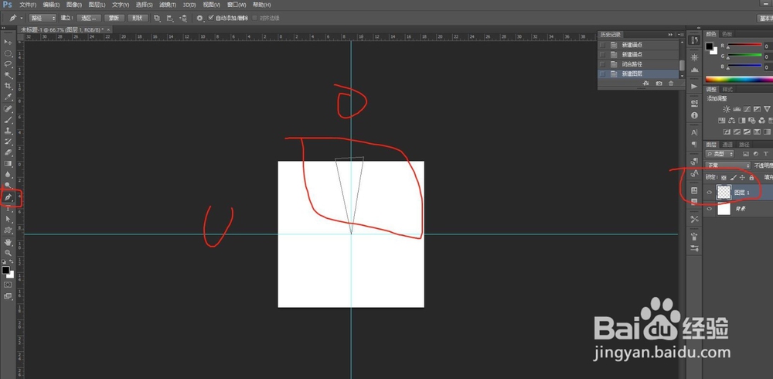Select the Eyedropper tool
The width and height of the screenshot is (773, 379).
8,97
